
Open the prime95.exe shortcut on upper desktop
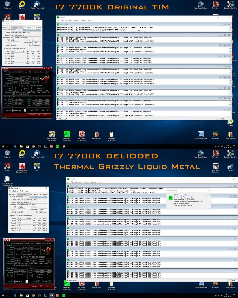(67, 136)
